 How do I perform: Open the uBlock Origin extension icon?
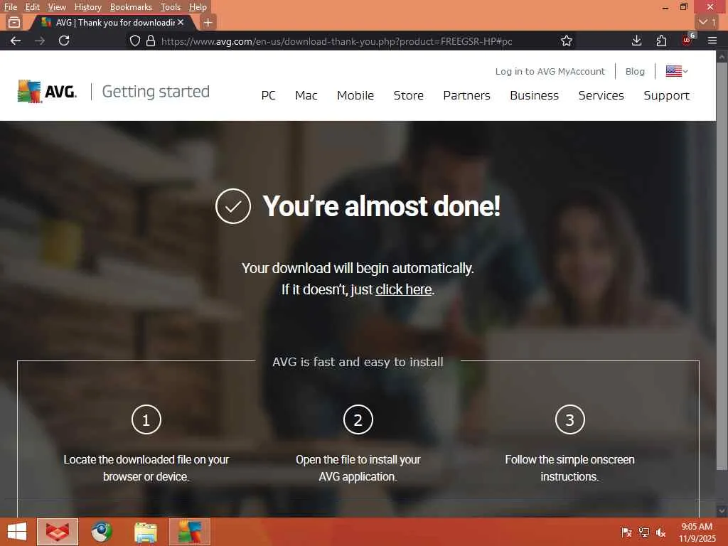point(687,40)
